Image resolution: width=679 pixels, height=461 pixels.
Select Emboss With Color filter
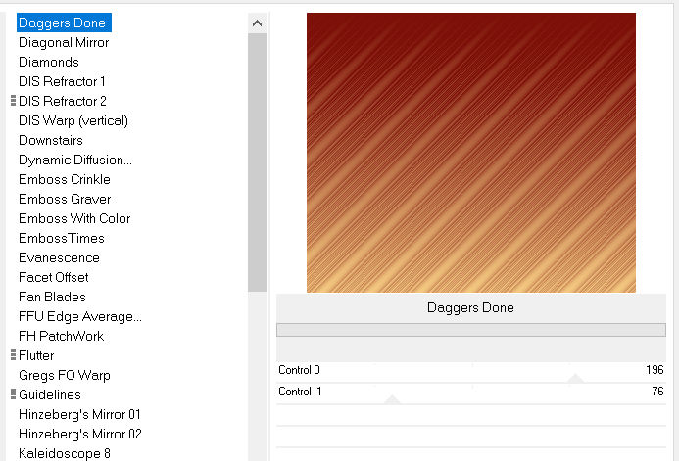click(x=74, y=218)
